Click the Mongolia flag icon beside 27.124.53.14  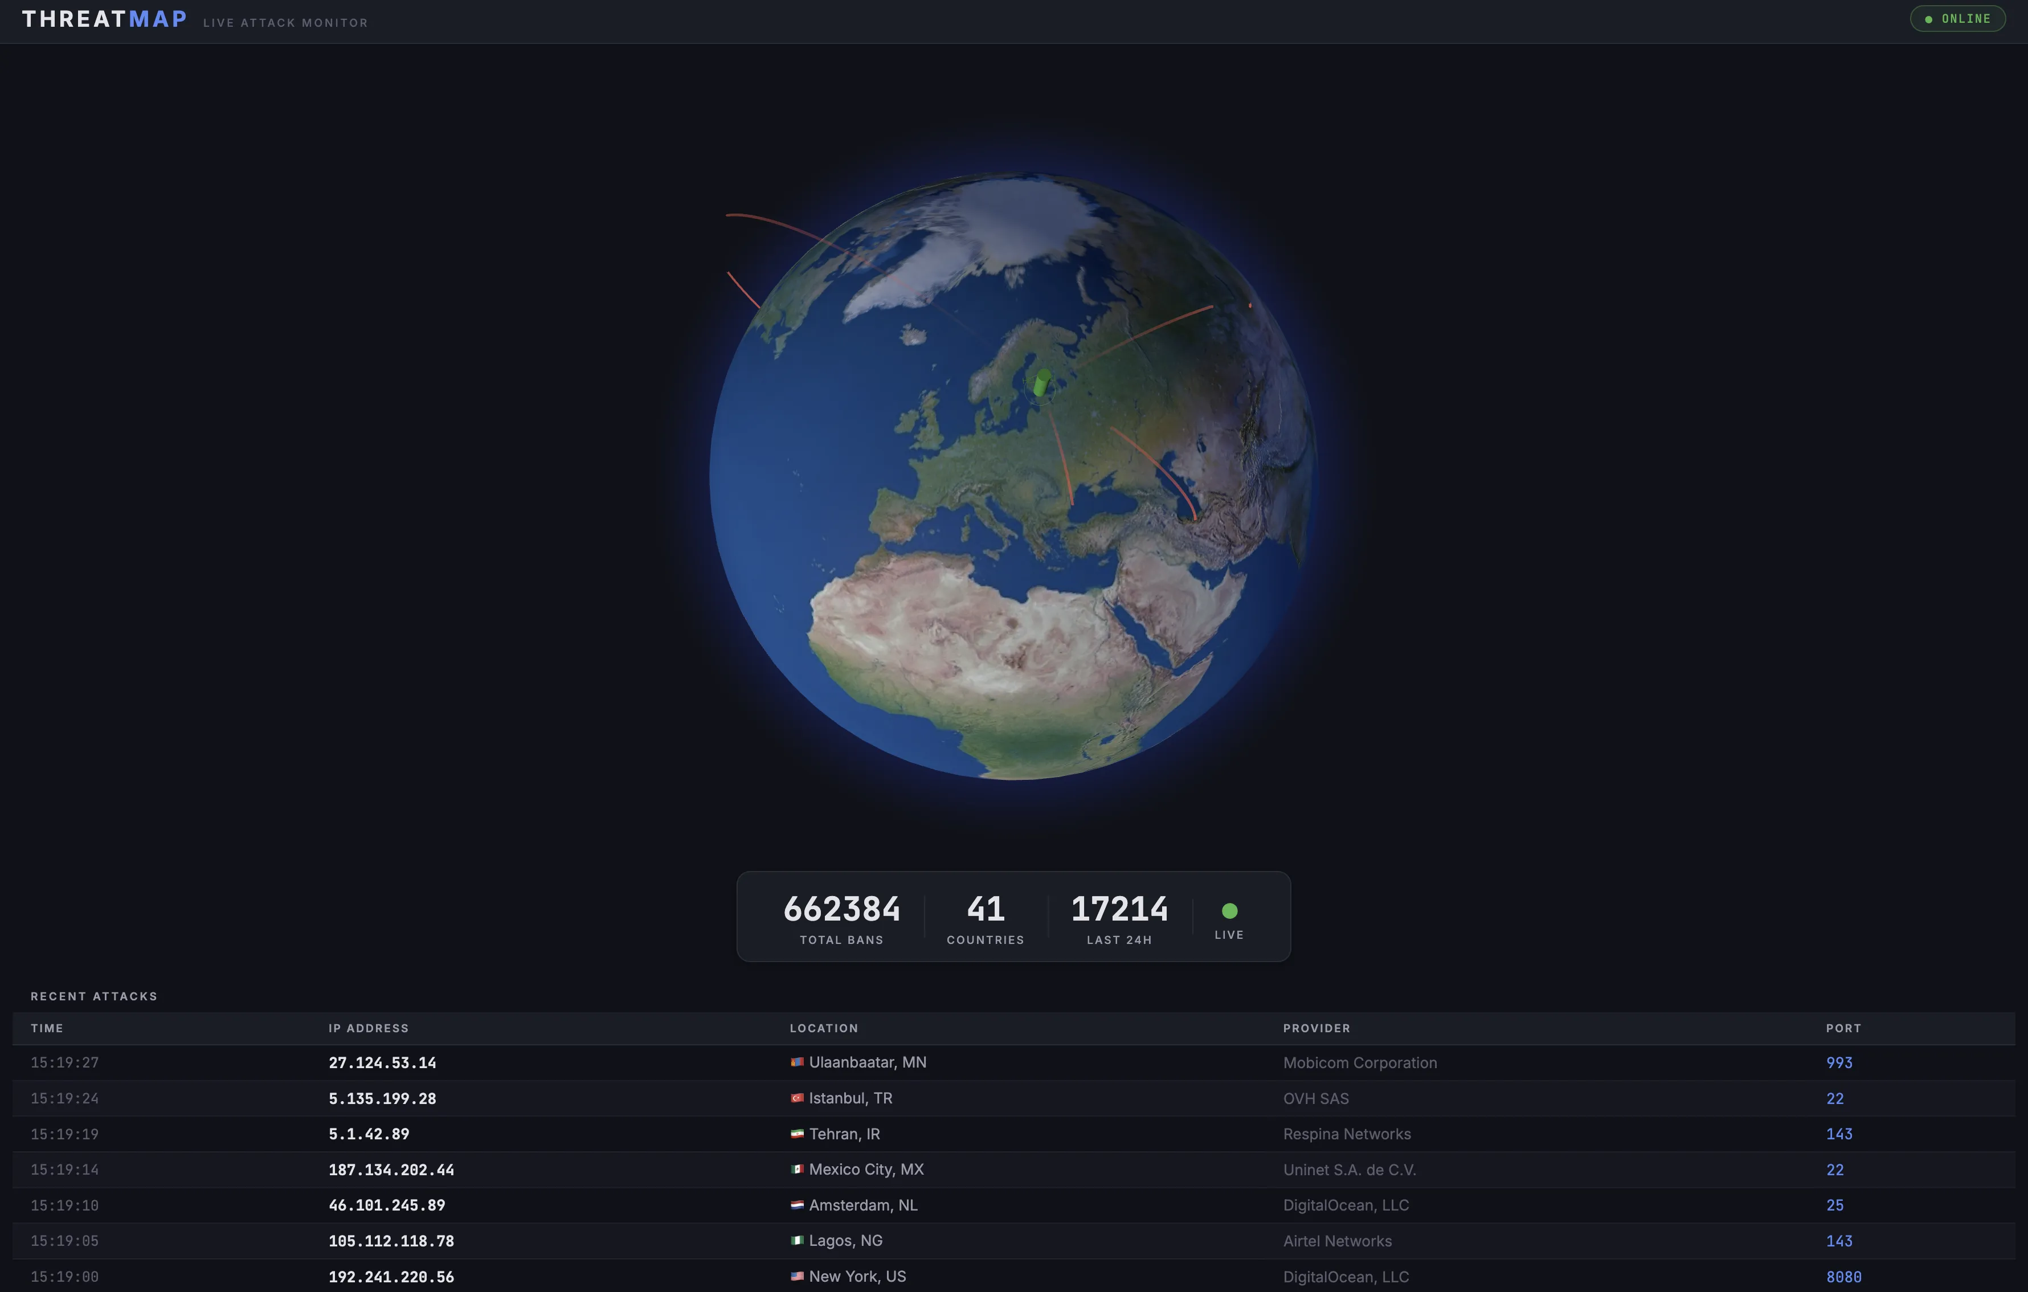point(797,1062)
